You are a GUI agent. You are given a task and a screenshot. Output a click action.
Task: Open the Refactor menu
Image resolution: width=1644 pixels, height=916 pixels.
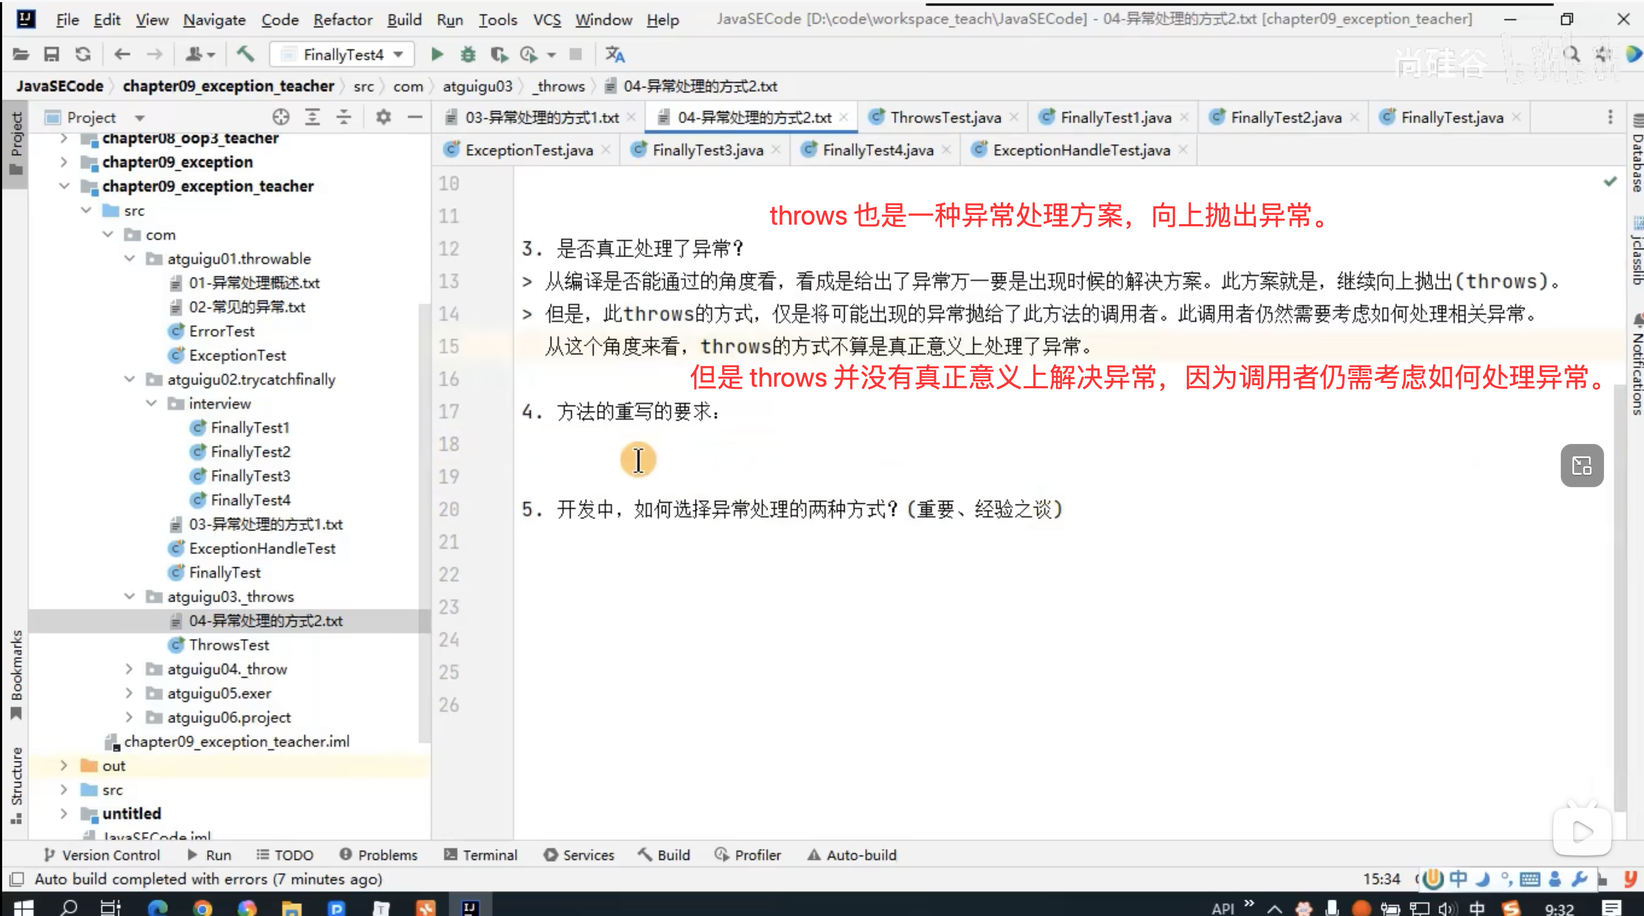point(342,20)
